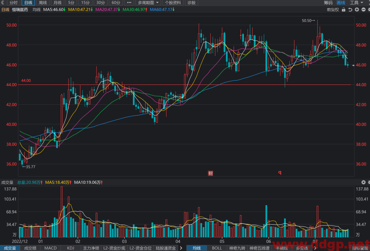Image resolution: width=370 pixels, height=251 pixels.
Task: Click the red q marker on the chart
Action: coord(280,172)
